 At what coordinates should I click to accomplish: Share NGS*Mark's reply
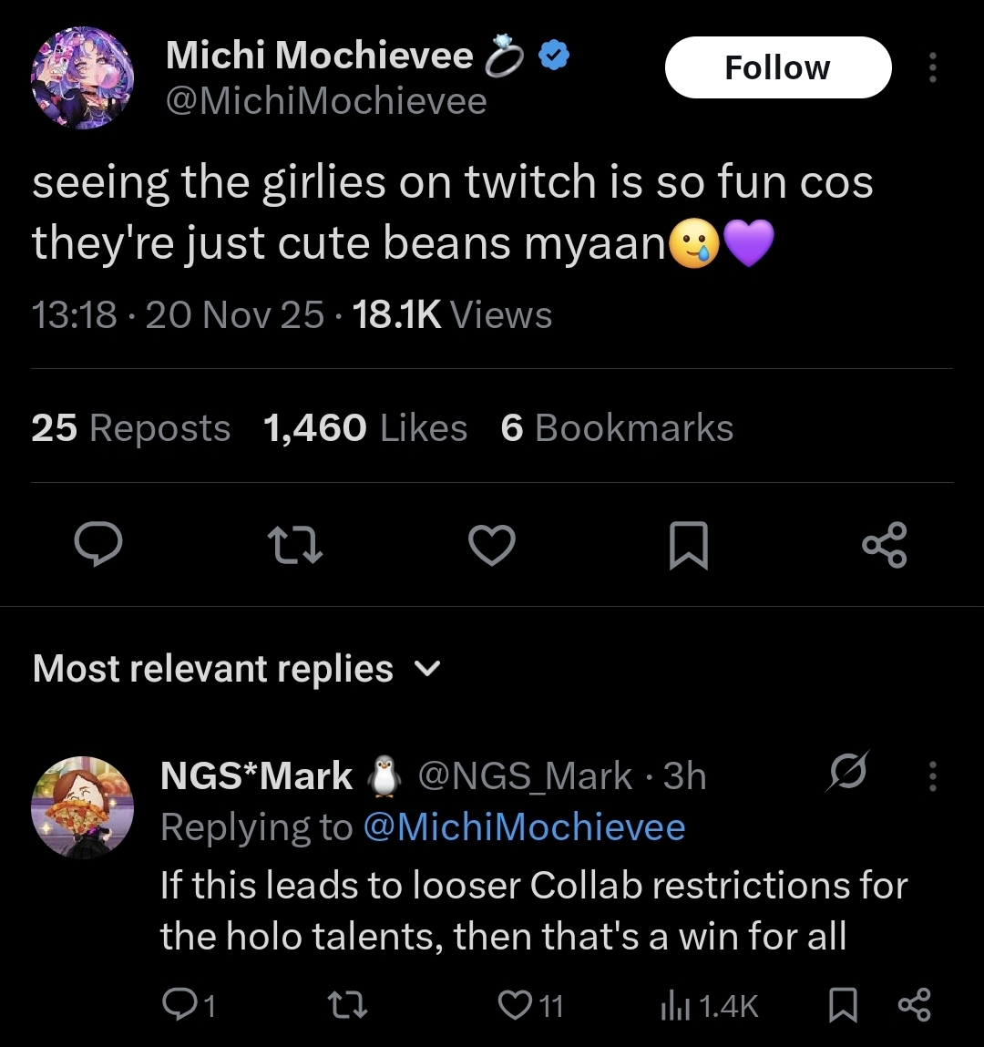click(914, 1005)
